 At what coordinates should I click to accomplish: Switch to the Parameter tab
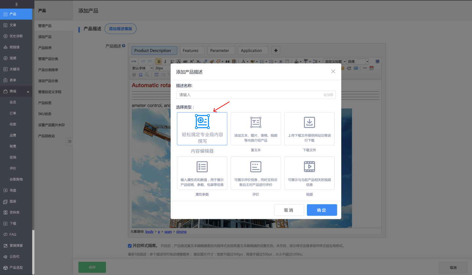click(x=221, y=51)
